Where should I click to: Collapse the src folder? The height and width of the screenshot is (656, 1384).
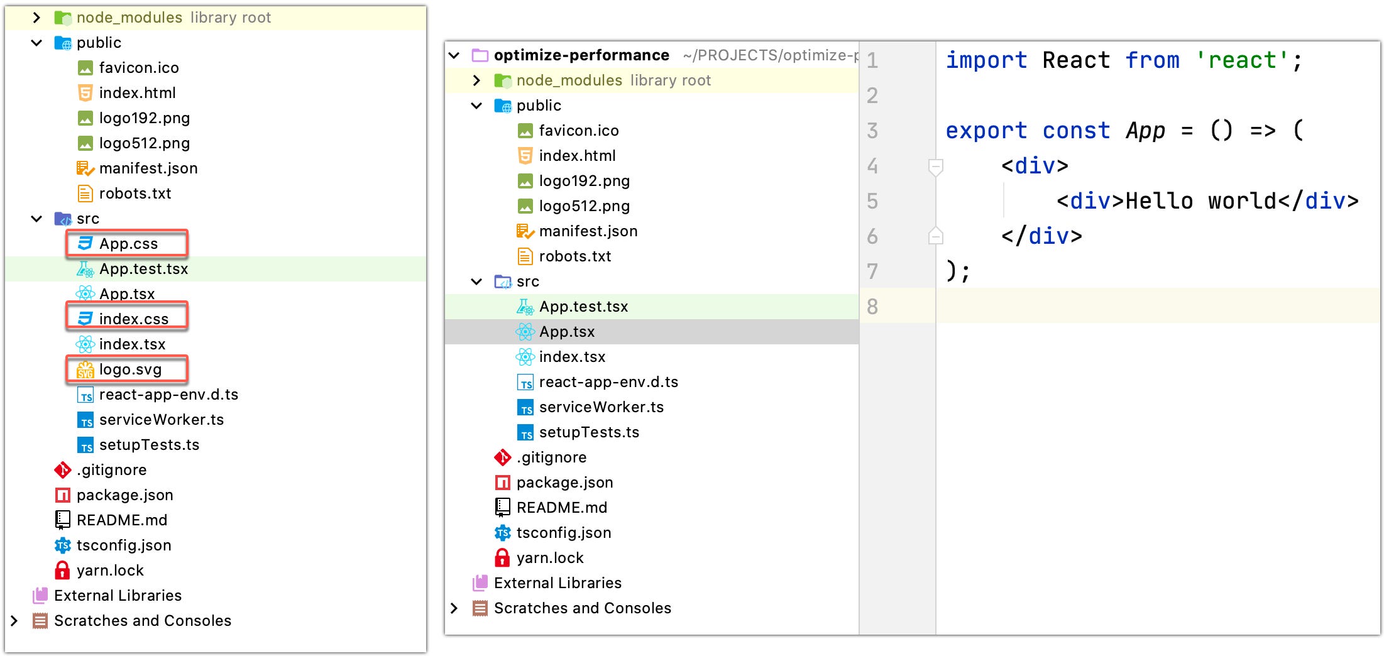click(x=36, y=218)
